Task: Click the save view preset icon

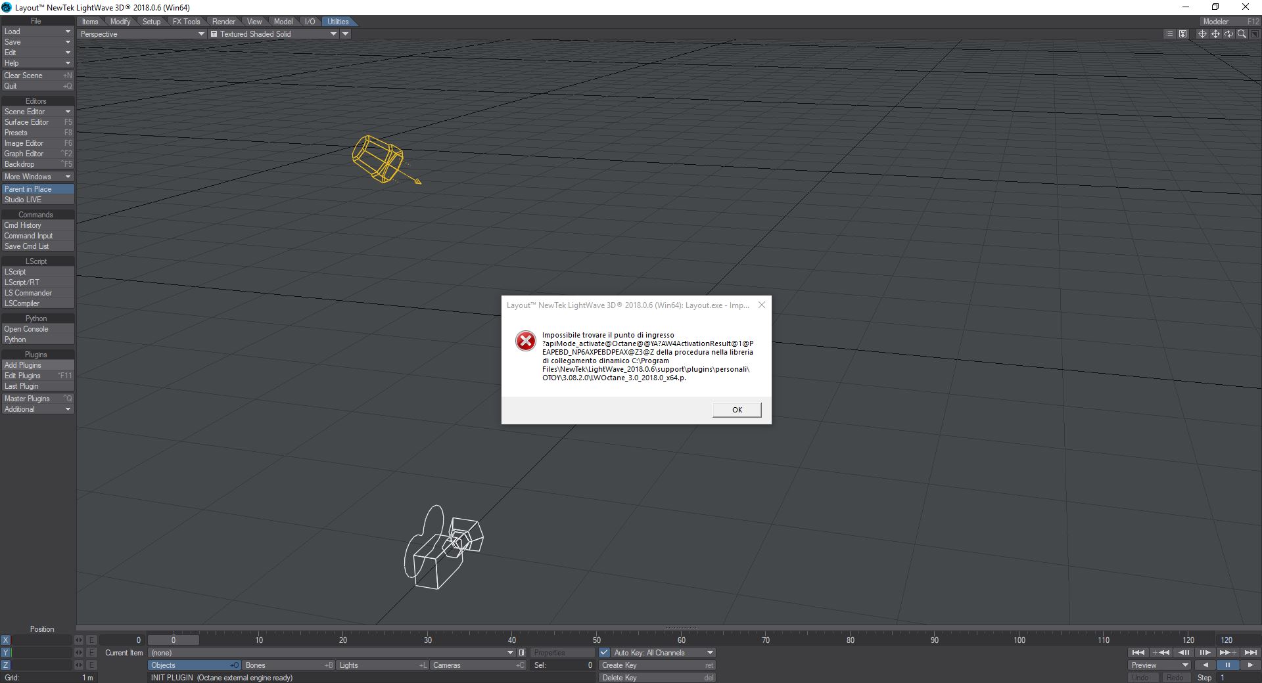Action: 1182,34
